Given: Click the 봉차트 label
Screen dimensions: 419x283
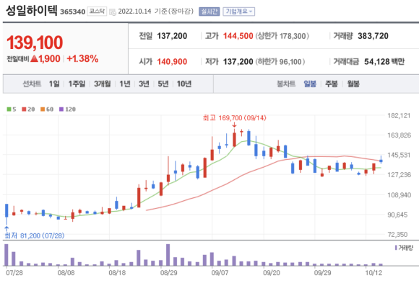Looking at the screenshot, I should (x=286, y=84).
